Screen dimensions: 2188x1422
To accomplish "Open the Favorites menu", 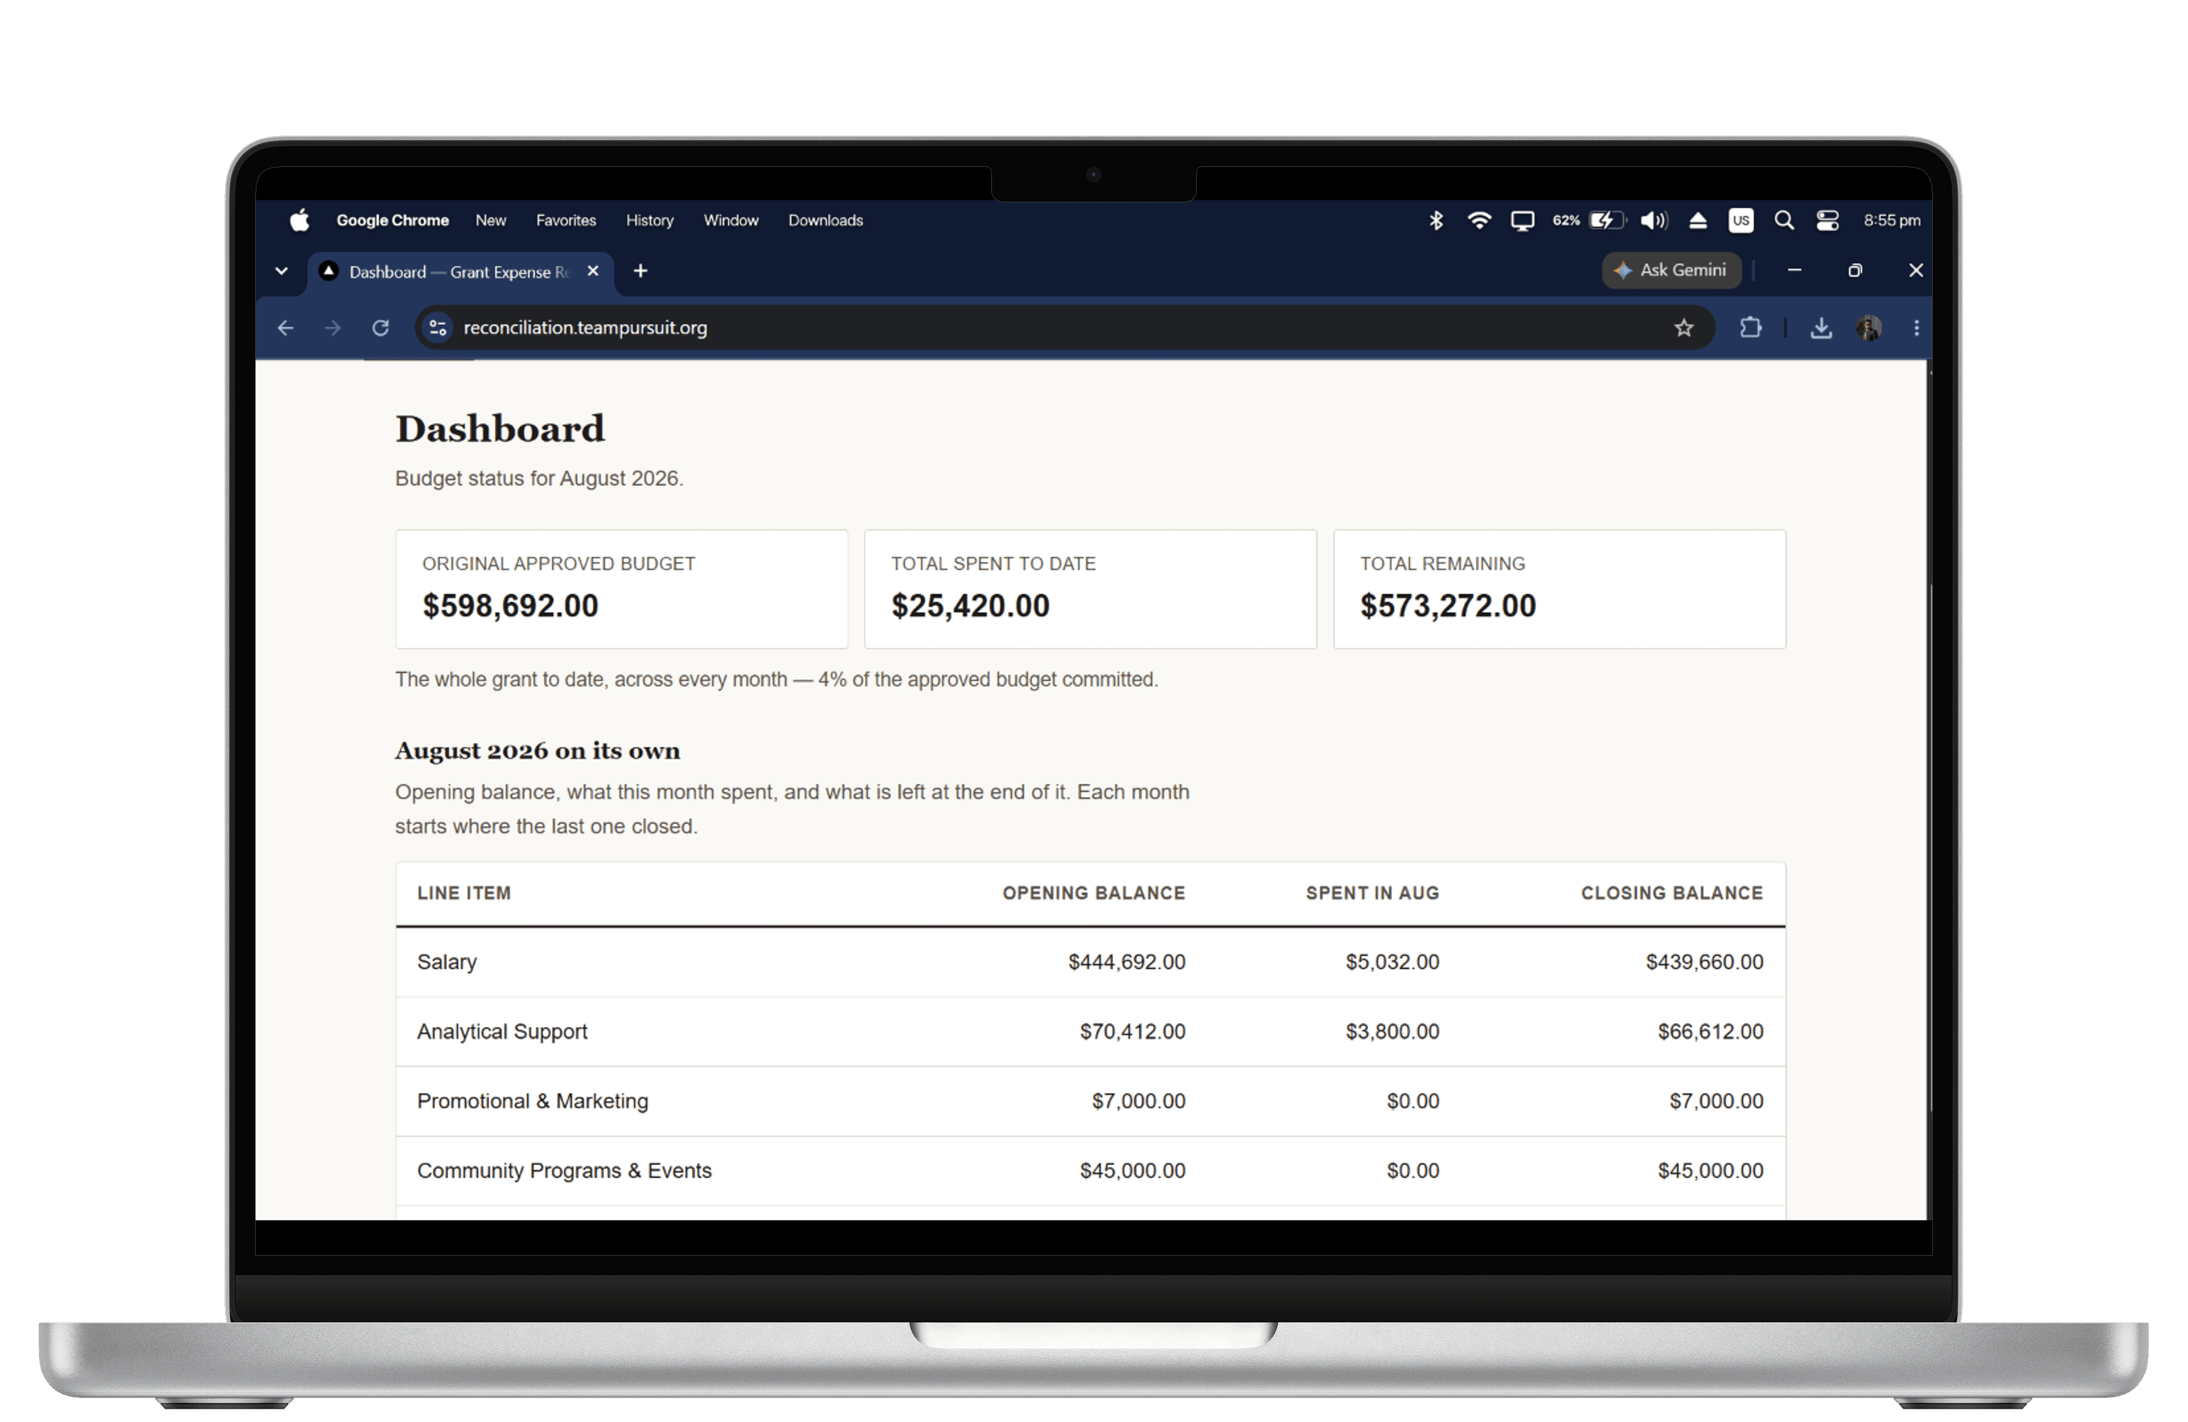I will pos(566,220).
